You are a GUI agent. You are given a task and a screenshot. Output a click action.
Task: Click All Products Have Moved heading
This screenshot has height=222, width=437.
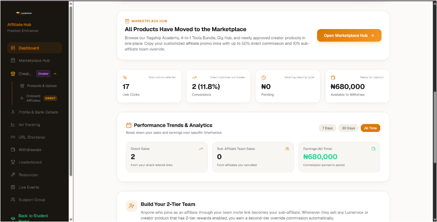tap(186, 29)
